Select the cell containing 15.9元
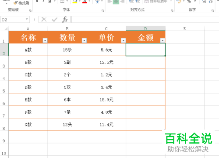 (x=106, y=100)
